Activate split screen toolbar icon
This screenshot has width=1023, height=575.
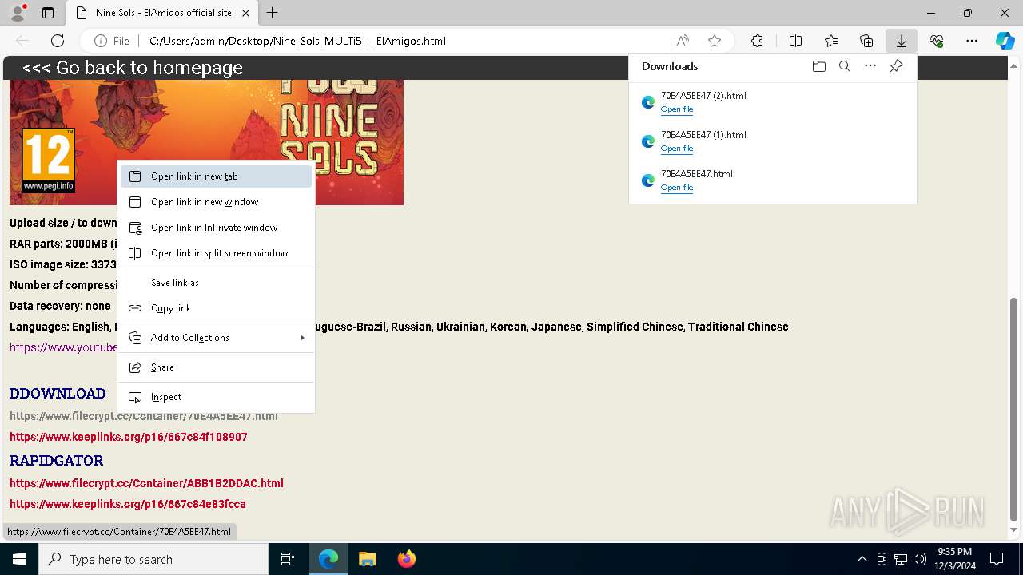tap(795, 41)
